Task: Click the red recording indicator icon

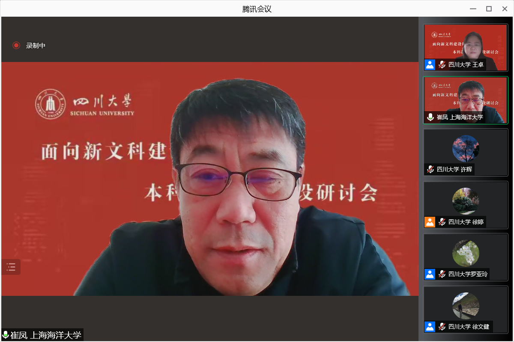Action: click(16, 45)
